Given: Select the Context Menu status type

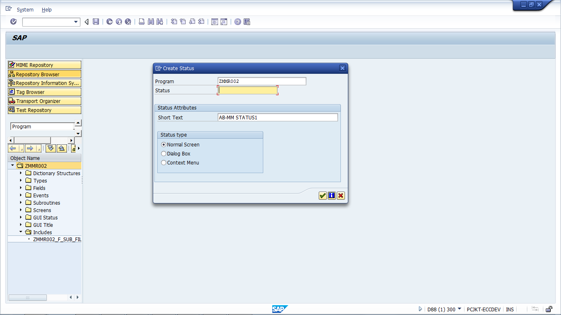Looking at the screenshot, I should click(x=163, y=162).
